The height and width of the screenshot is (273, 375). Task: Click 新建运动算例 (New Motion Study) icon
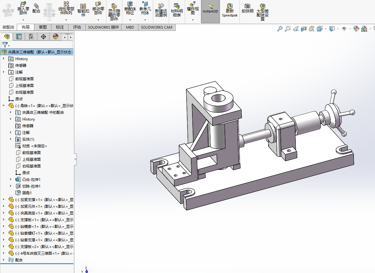pyautogui.click(x=161, y=10)
